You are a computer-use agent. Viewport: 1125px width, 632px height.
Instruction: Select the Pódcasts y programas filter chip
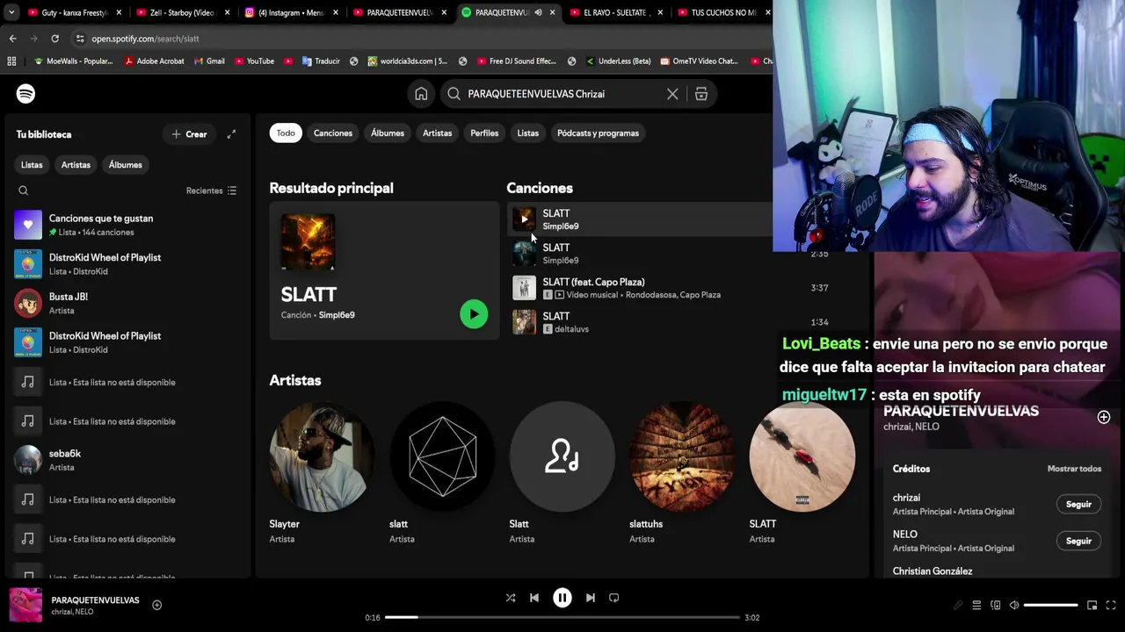(598, 133)
